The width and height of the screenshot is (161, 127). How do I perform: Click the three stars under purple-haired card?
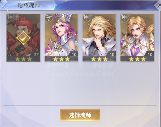(x=61, y=59)
